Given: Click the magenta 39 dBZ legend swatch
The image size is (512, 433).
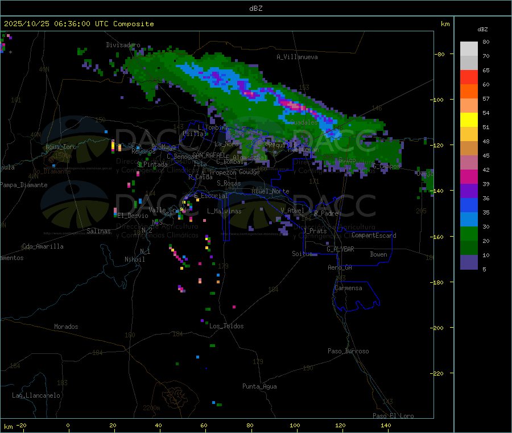Looking at the screenshot, I should pyautogui.click(x=469, y=176).
